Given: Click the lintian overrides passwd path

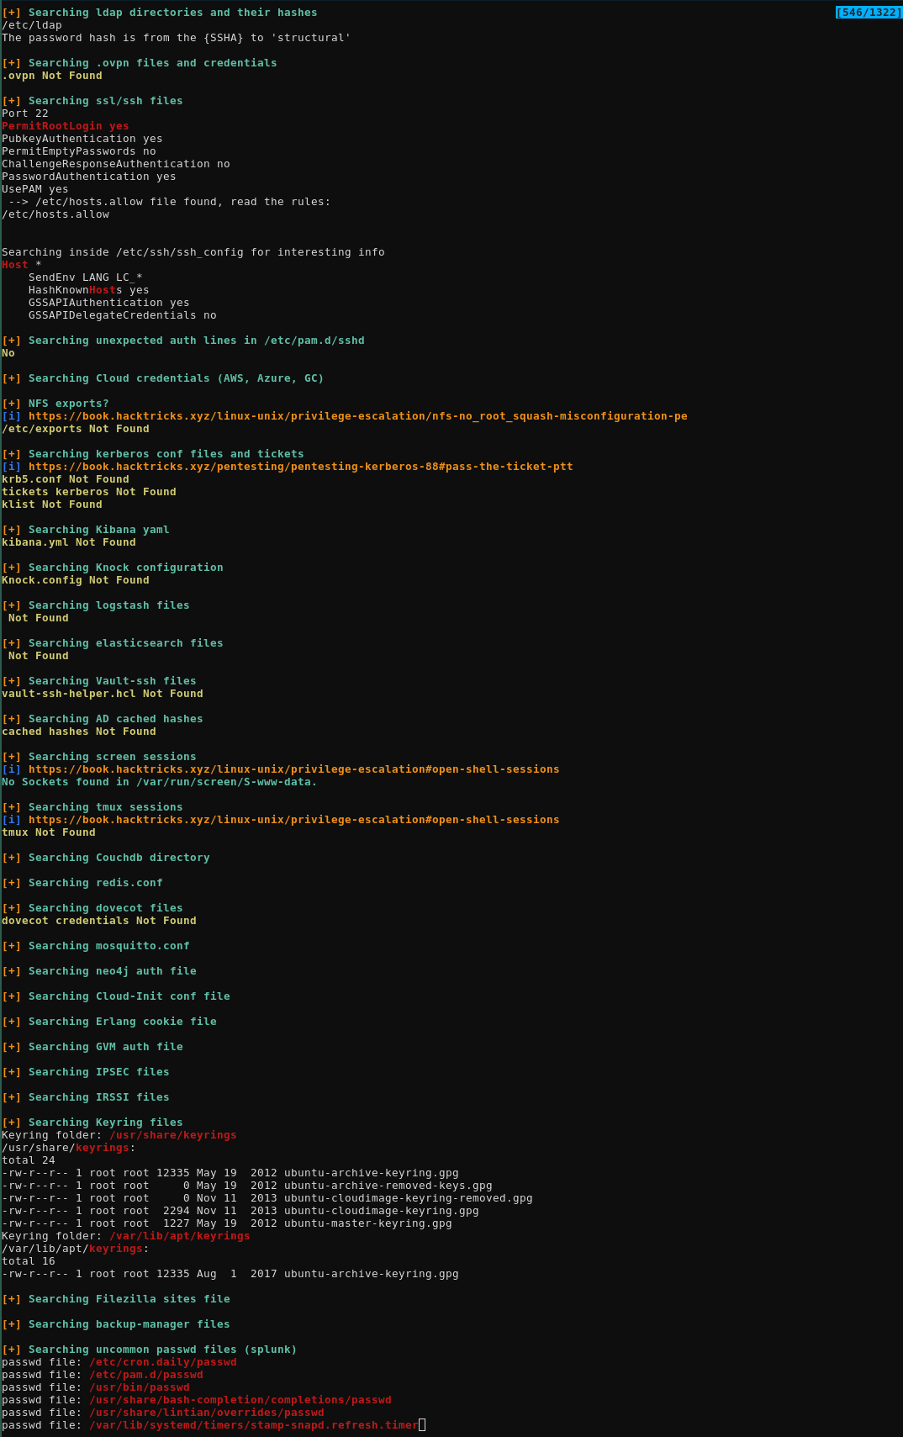Looking at the screenshot, I should click(206, 1413).
